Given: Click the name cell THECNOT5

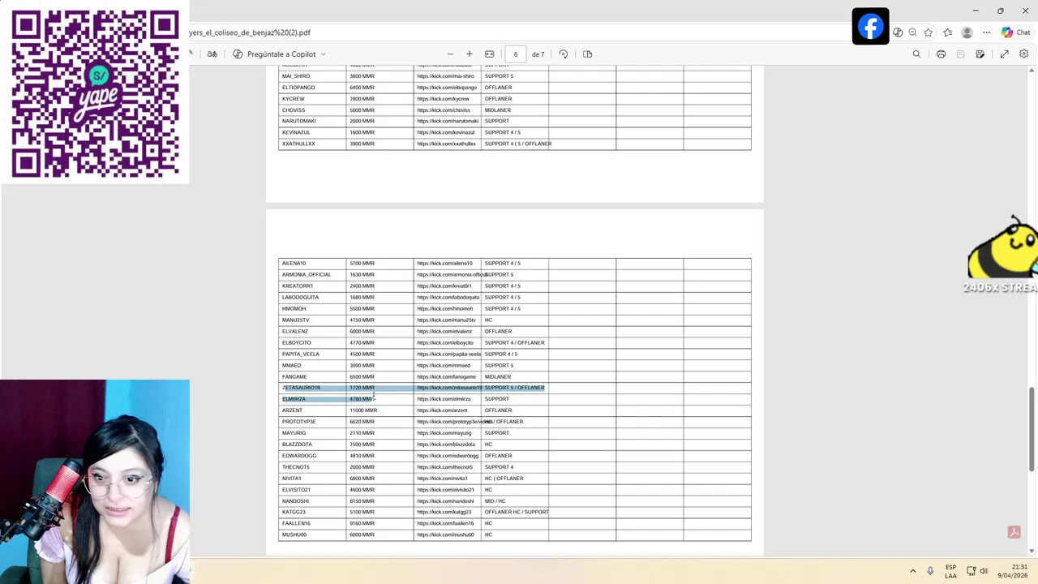Looking at the screenshot, I should pos(295,467).
